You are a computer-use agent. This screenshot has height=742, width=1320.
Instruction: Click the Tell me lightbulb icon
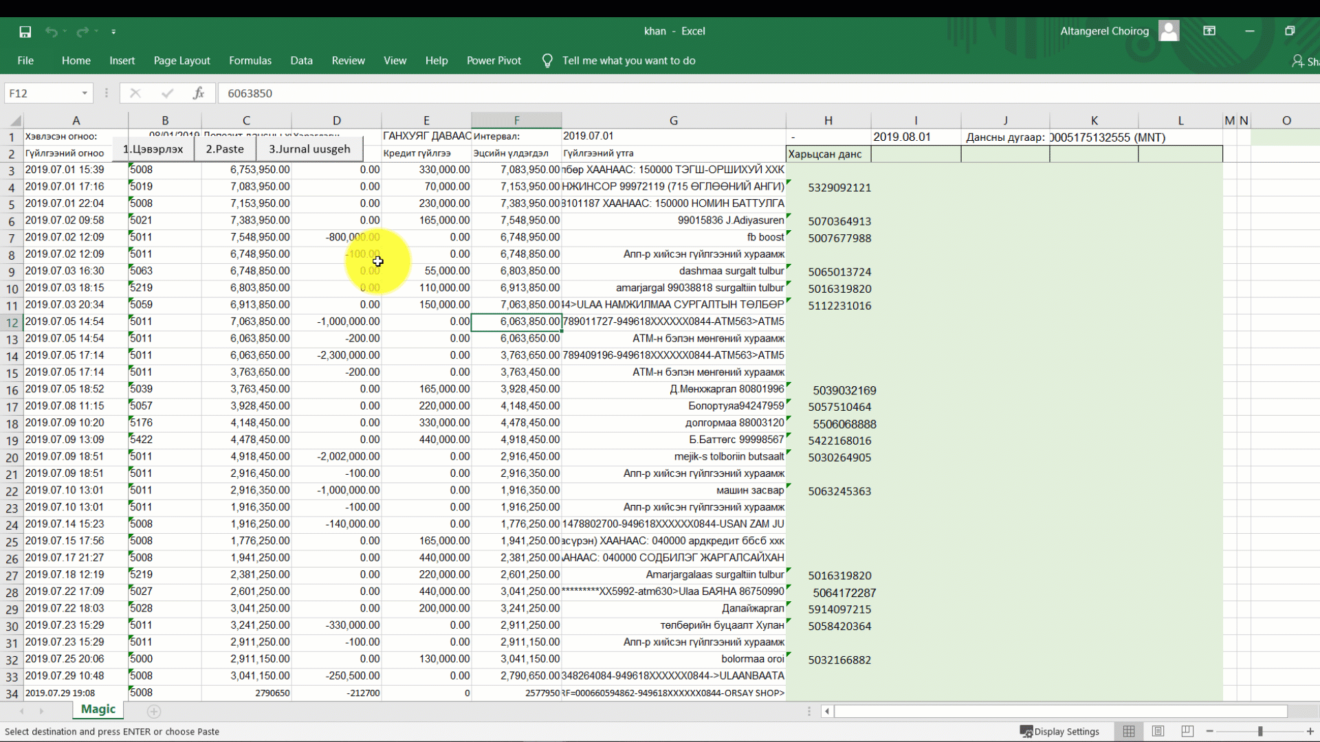547,61
